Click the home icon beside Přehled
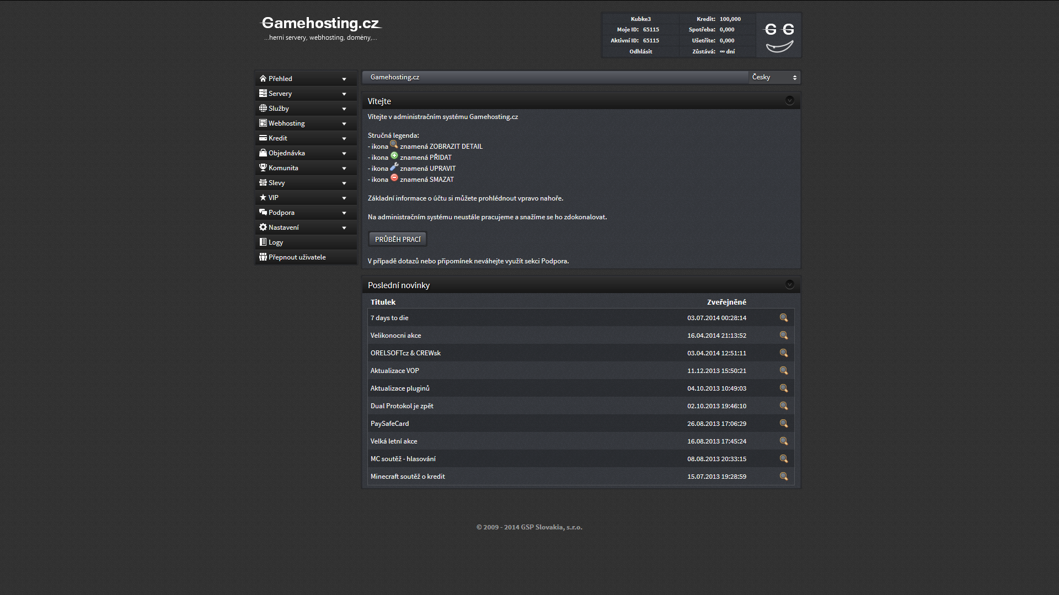1059x595 pixels. [x=263, y=78]
